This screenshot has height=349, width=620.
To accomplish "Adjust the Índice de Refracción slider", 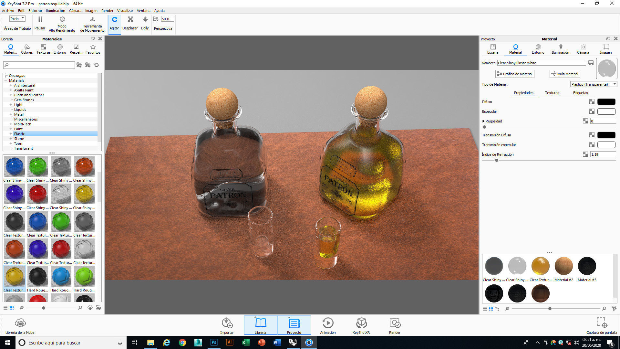I will coord(497,160).
